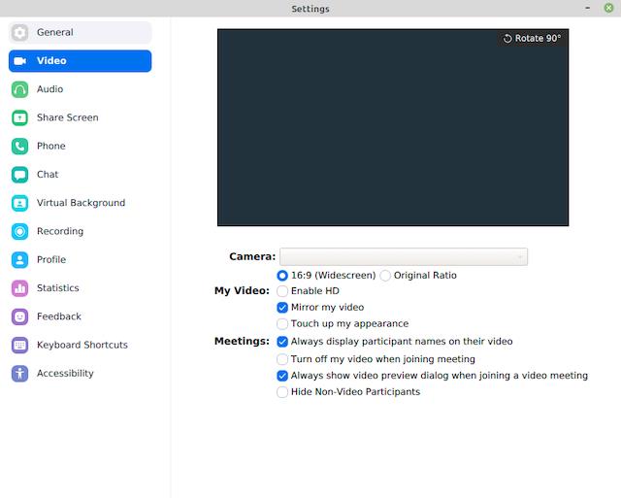
Task: Select the Original Ratio radio button
Action: (385, 276)
